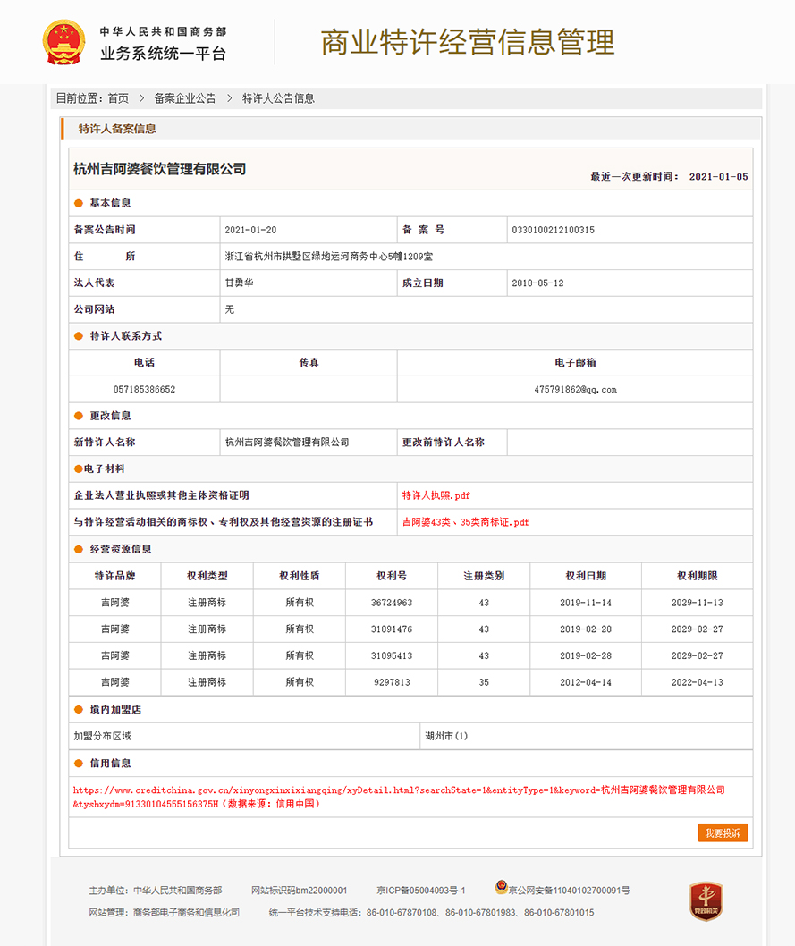Viewport: 795px width, 946px height.
Task: Select filing number 0330100212100315
Action: (554, 230)
